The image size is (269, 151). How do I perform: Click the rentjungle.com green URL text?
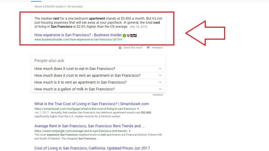pyautogui.click(x=81, y=131)
